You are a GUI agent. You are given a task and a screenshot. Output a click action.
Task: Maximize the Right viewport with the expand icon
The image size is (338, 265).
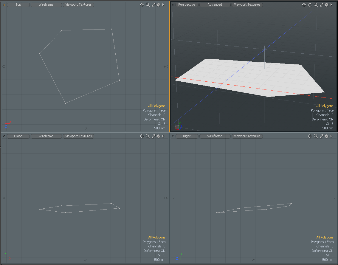point(321,136)
